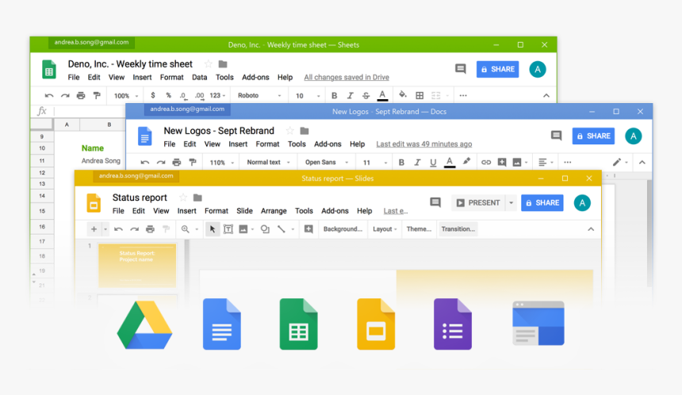The image size is (682, 395).
Task: Open more options ellipsis in Sheets toolbar
Action: 463,96
